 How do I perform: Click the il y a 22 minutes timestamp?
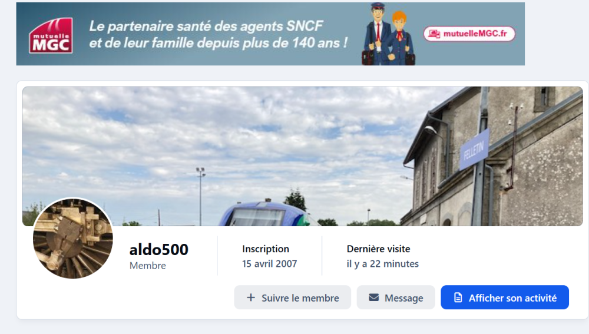[382, 264]
